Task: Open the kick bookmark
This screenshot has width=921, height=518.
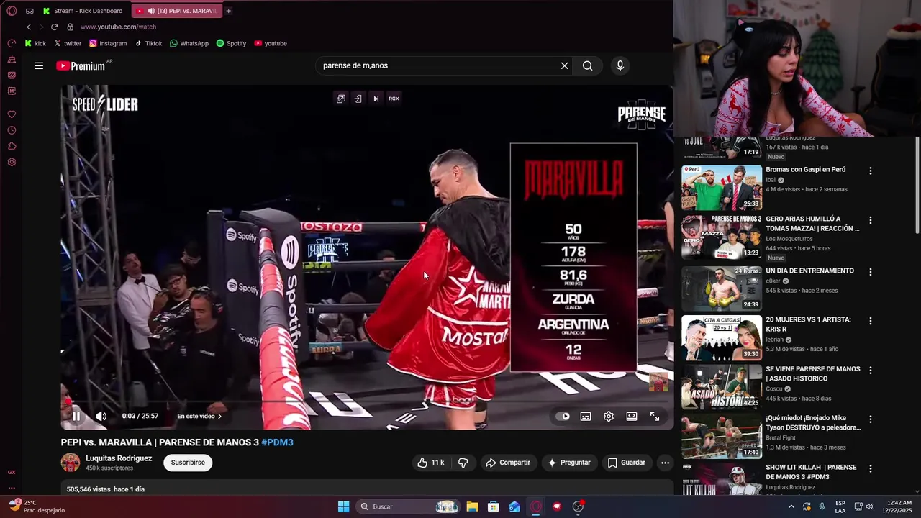Action: tap(35, 43)
